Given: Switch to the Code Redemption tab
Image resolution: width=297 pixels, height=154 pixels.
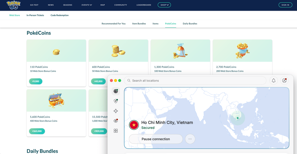Looking at the screenshot, I should pyautogui.click(x=59, y=15).
